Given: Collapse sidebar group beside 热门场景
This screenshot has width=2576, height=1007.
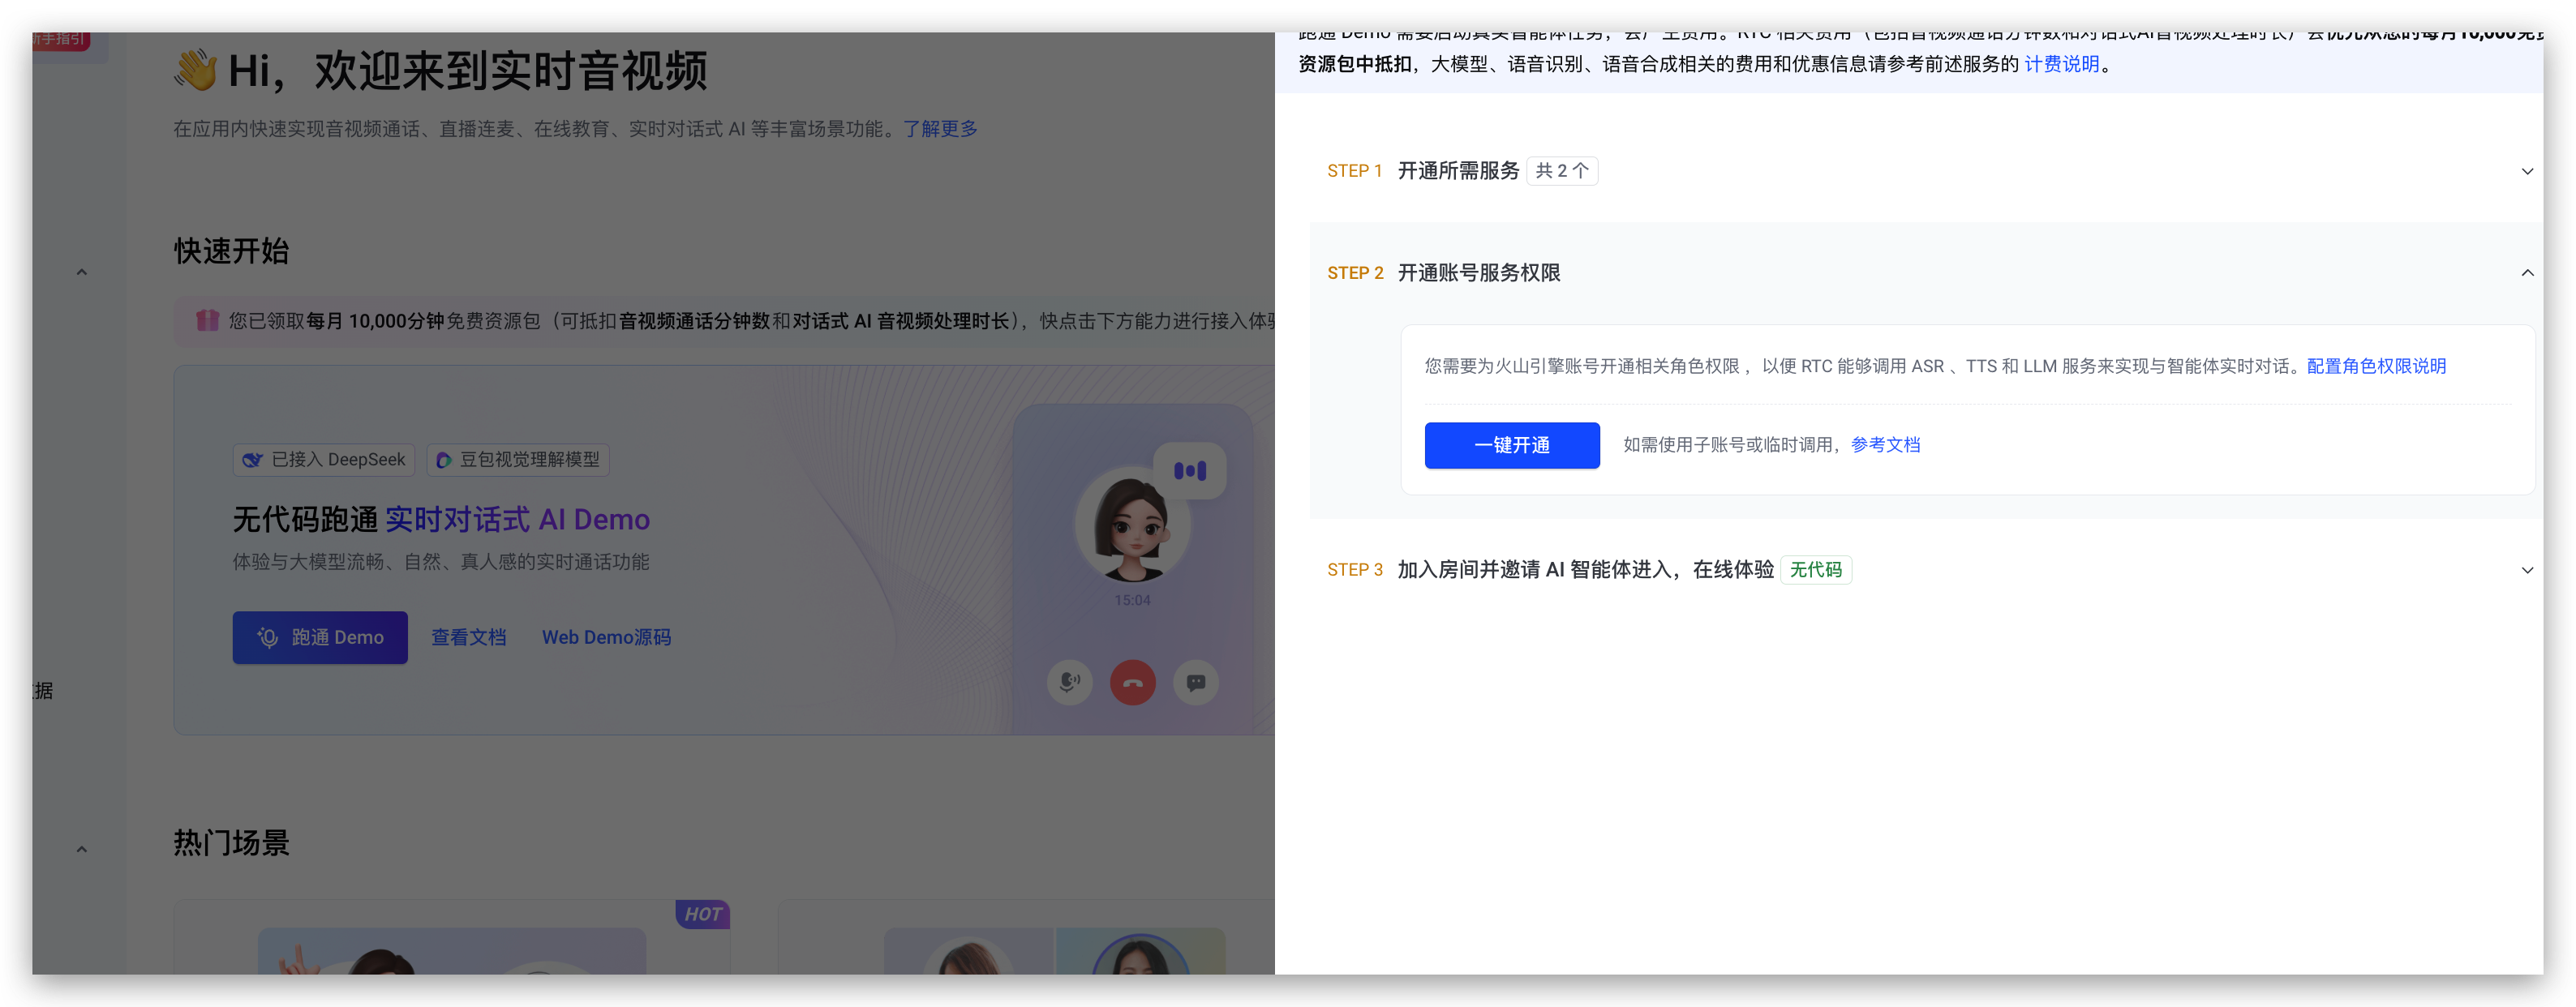Looking at the screenshot, I should point(82,849).
